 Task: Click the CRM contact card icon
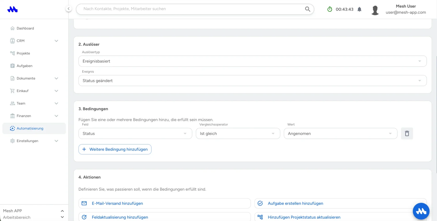click(x=12, y=41)
